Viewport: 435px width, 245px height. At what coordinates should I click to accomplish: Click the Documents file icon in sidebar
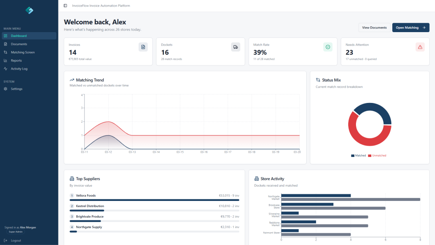[5, 44]
